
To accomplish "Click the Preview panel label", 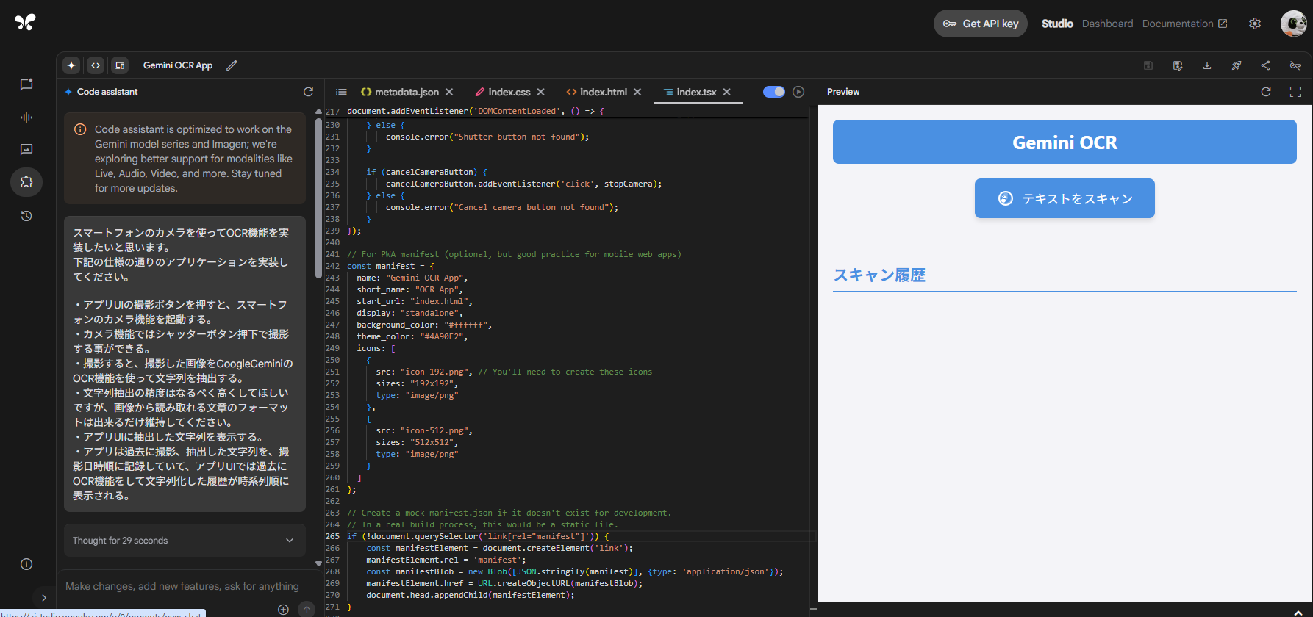I will (x=843, y=92).
